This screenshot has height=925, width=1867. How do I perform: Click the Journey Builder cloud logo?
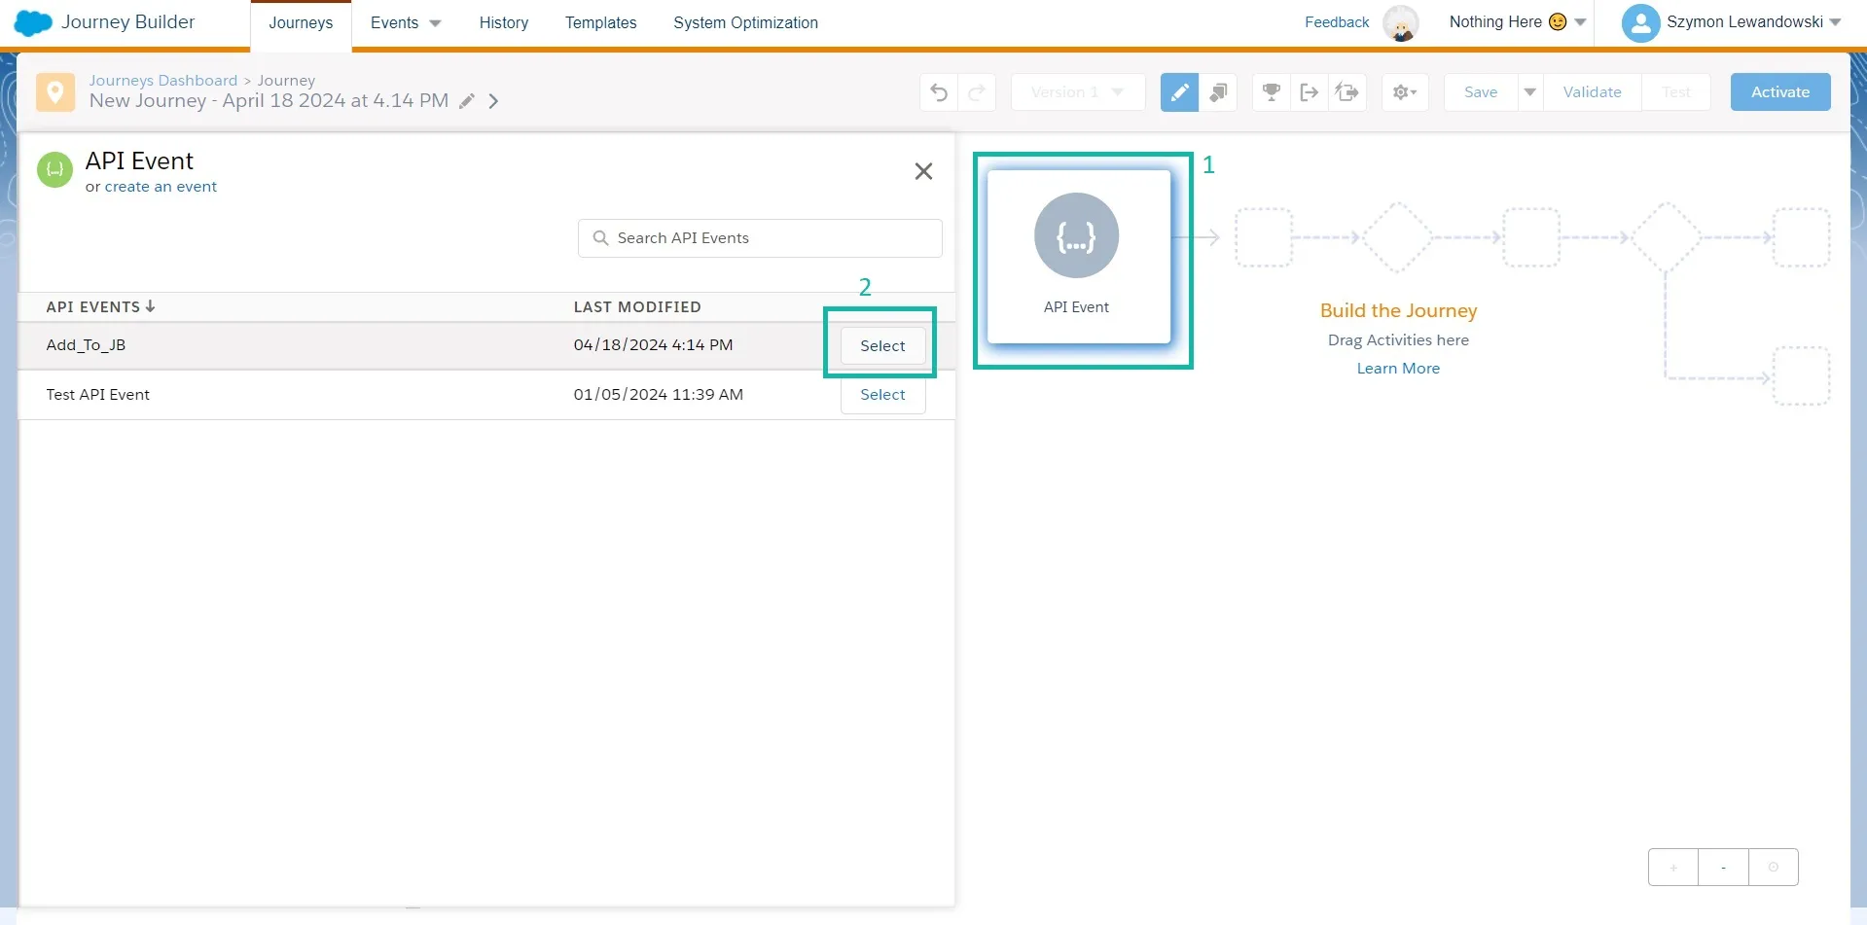coord(32,21)
